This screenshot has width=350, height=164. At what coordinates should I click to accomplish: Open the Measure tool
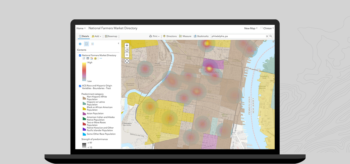pyautogui.click(x=185, y=36)
